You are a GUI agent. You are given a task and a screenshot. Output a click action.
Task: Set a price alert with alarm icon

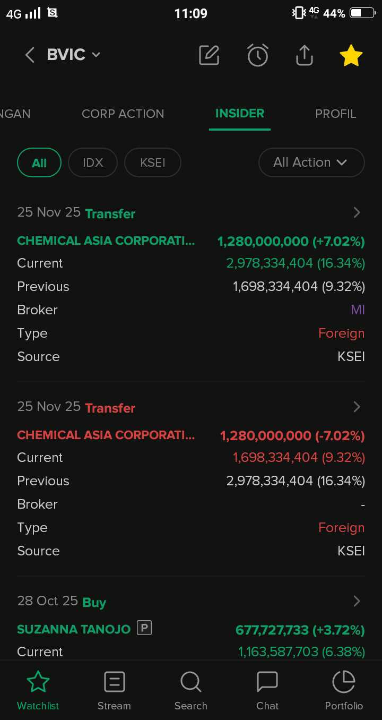(258, 55)
